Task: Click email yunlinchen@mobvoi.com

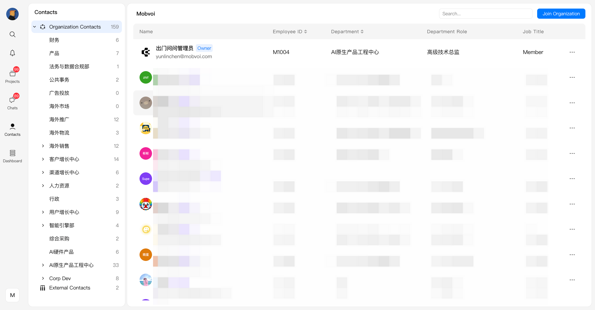Action: (184, 57)
